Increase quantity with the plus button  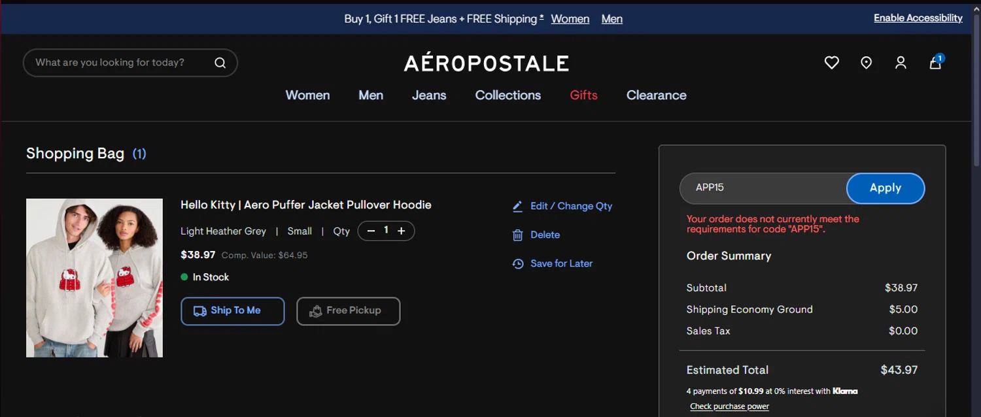coord(402,231)
